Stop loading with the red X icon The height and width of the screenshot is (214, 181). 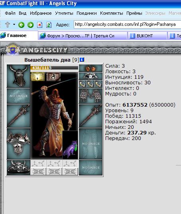40,25
